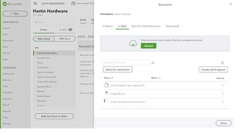Sort documents by Memo column
The width and height of the screenshot is (240, 133).
pos(156,78)
